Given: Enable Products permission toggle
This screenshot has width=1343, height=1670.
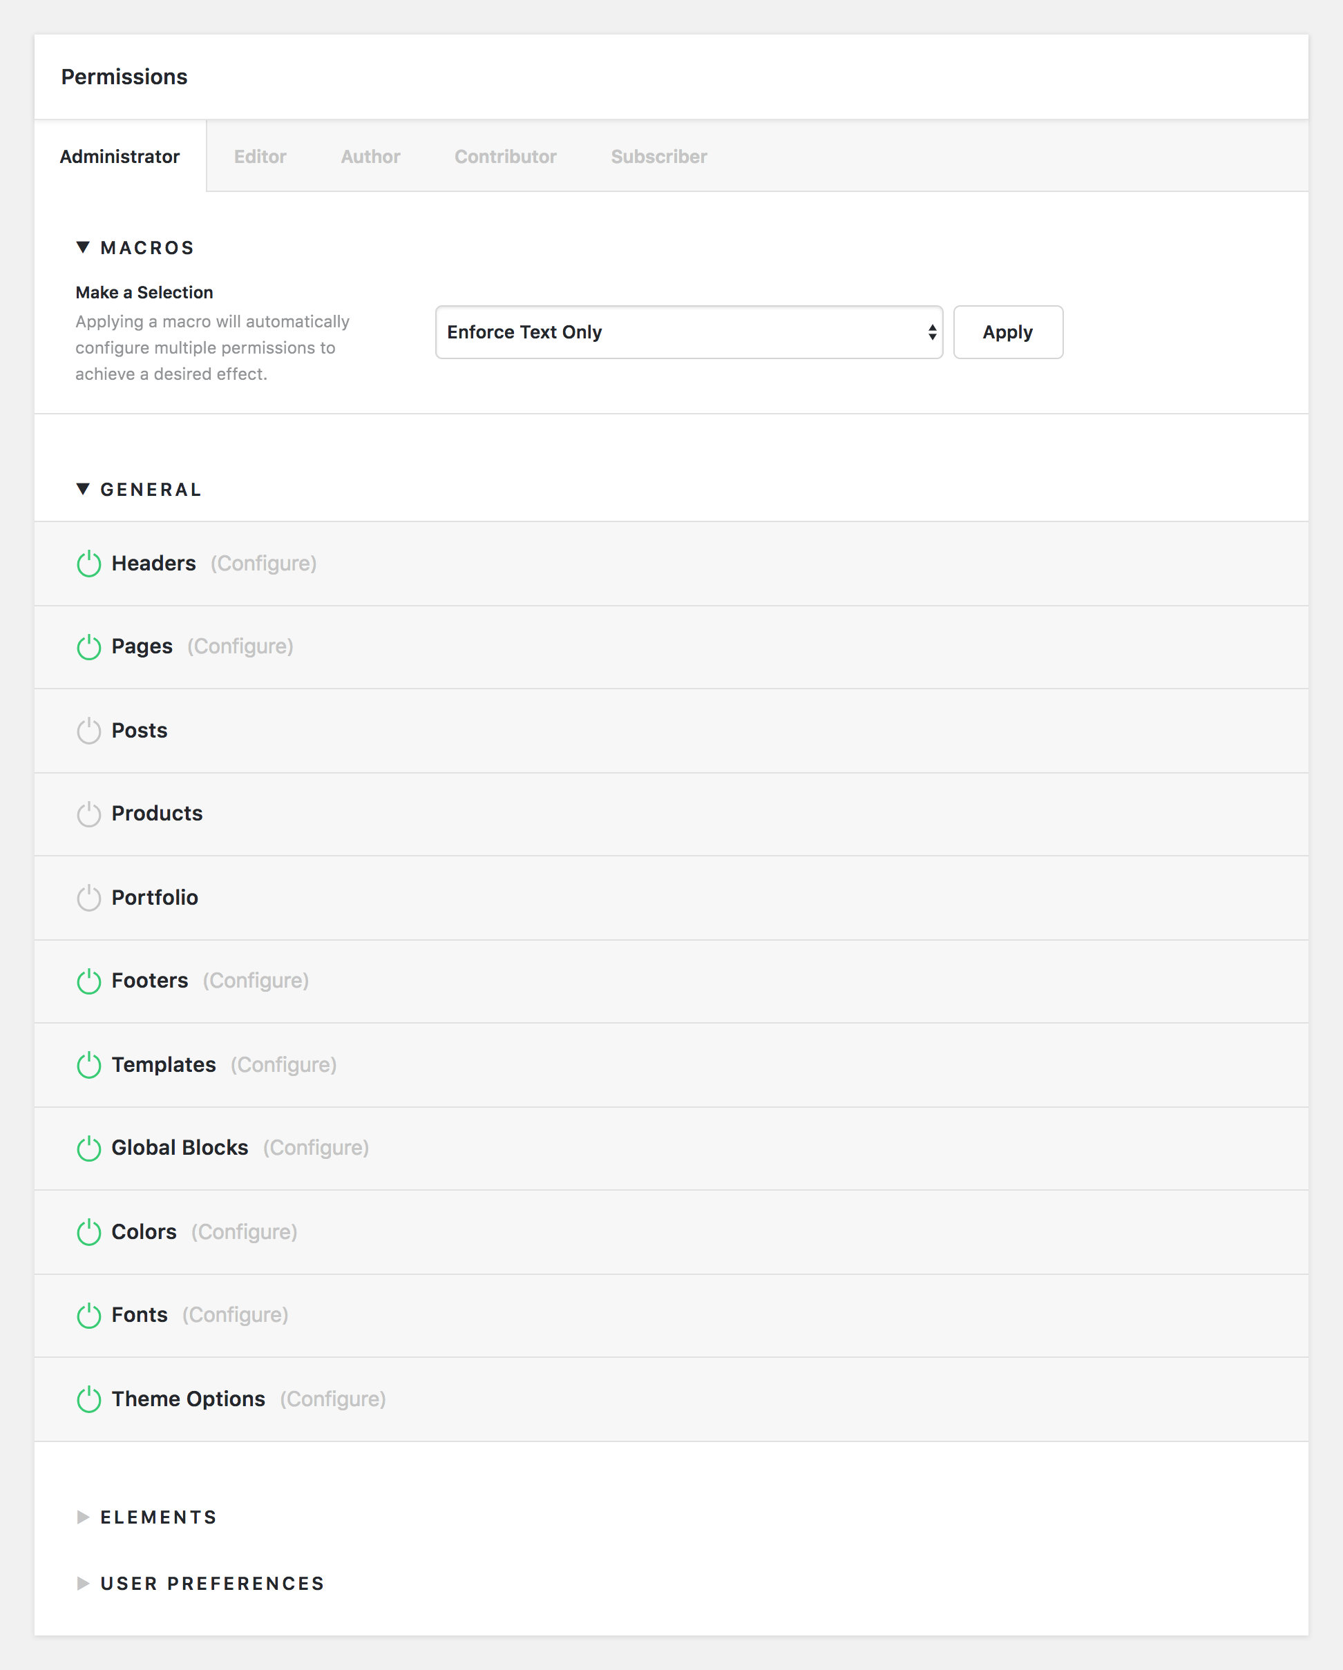Looking at the screenshot, I should tap(89, 814).
